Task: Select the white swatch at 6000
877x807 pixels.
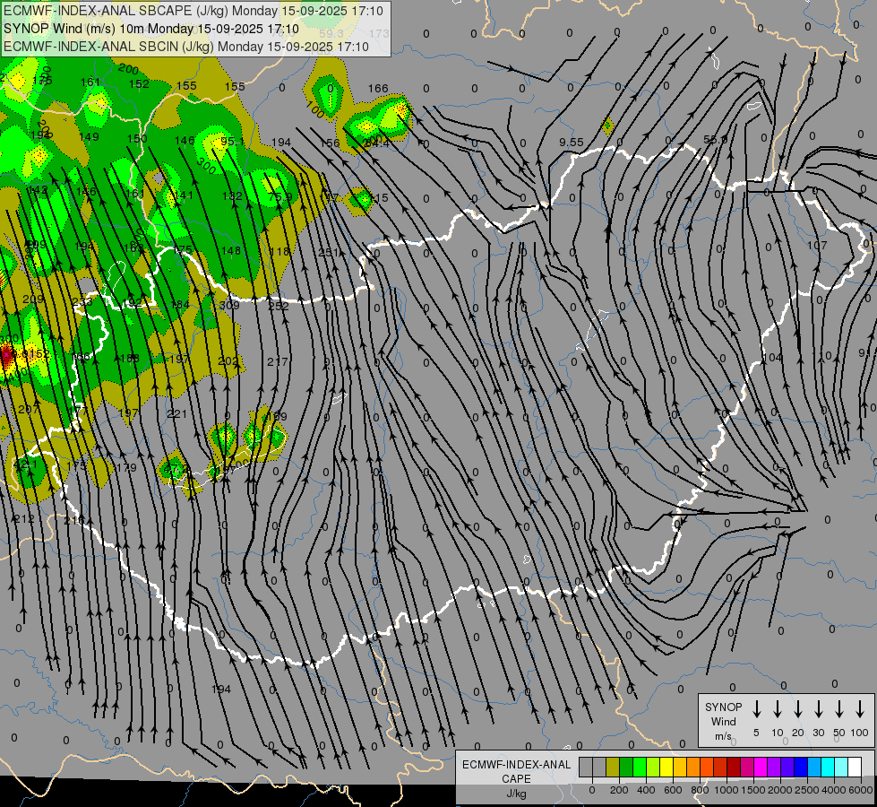Action: pos(855,767)
